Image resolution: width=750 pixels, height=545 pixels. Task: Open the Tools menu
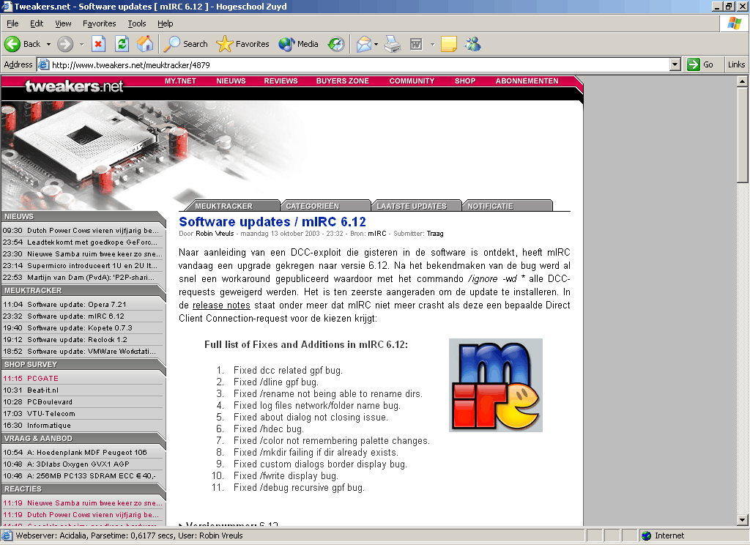[137, 23]
